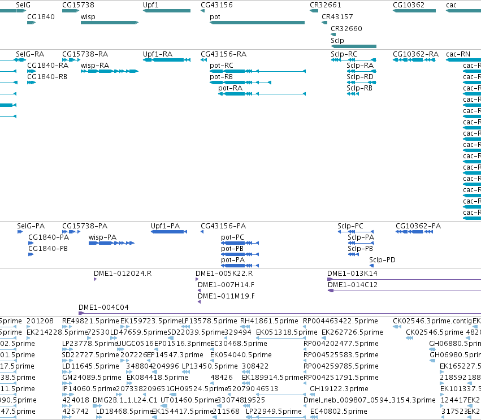This screenshot has height=420, width=481.
Task: Click the Sclp-RB transcript label
Action: [x=359, y=88]
